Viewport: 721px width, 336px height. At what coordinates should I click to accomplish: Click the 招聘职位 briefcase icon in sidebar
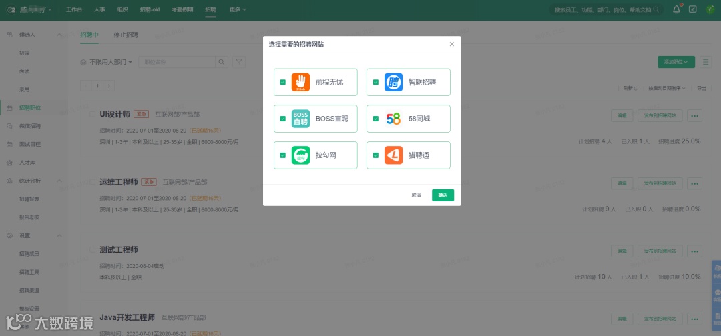[9, 108]
